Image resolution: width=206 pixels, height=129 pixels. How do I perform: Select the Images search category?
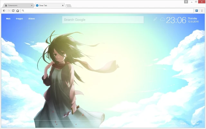click(19, 19)
